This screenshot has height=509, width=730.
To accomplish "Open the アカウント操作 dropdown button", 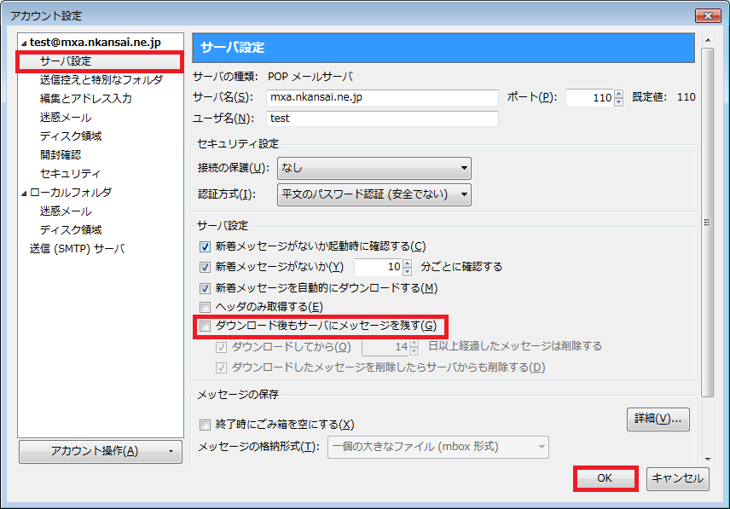I will pyautogui.click(x=101, y=451).
